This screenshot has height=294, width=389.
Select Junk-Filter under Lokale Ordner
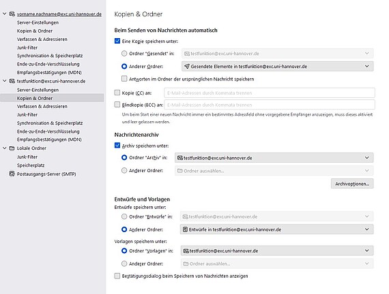[x=27, y=157]
